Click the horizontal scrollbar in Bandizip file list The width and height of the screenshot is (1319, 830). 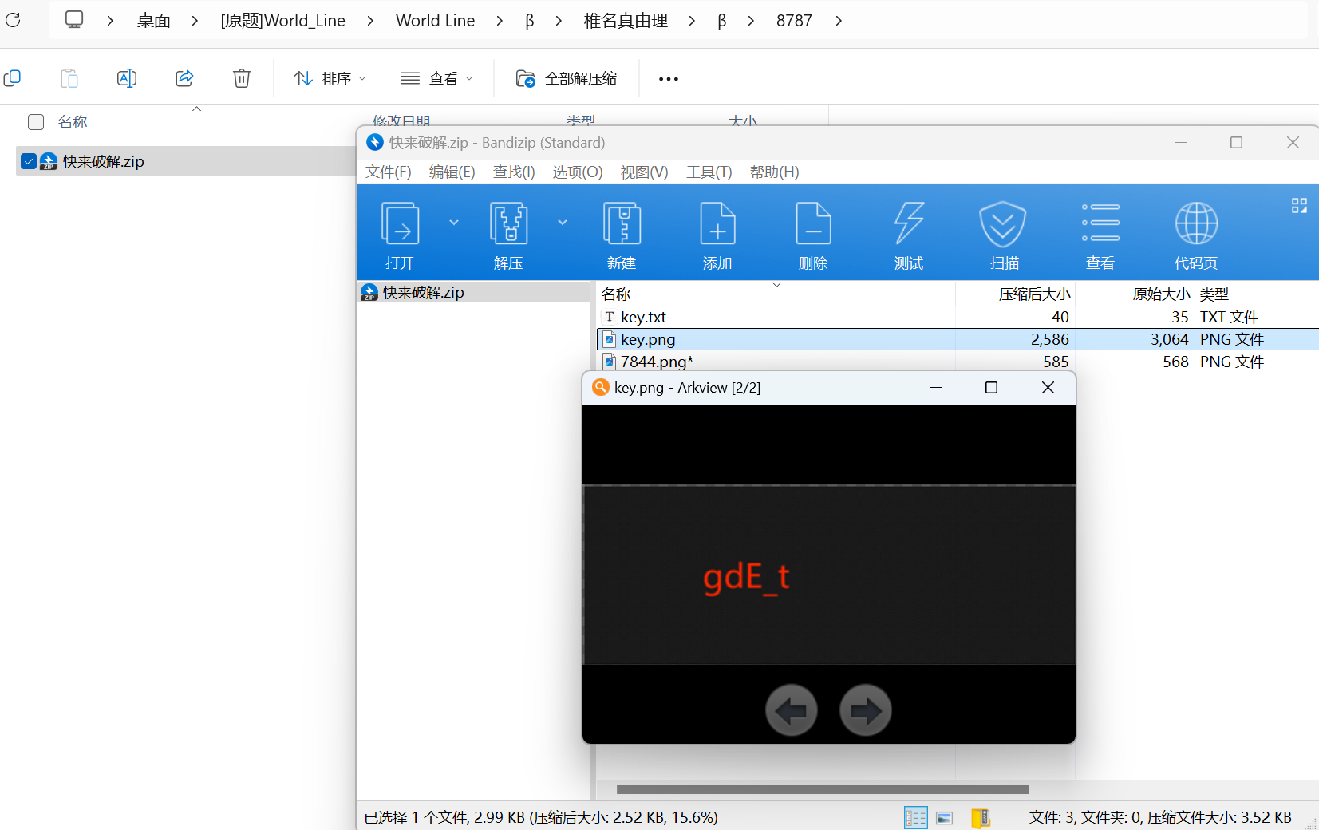[823, 790]
